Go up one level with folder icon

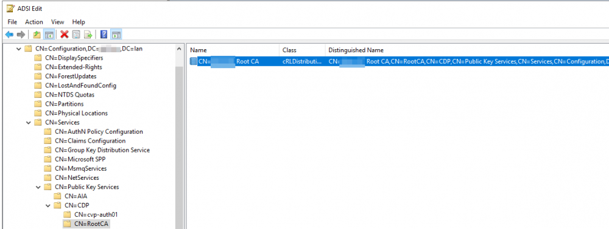click(x=37, y=35)
